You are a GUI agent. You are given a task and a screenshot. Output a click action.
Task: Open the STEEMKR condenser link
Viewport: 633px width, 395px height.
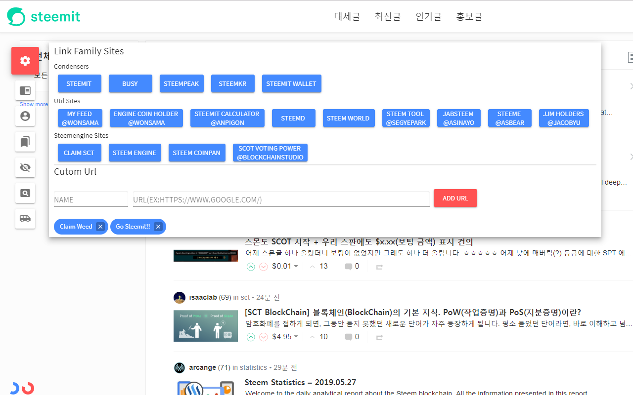click(232, 83)
